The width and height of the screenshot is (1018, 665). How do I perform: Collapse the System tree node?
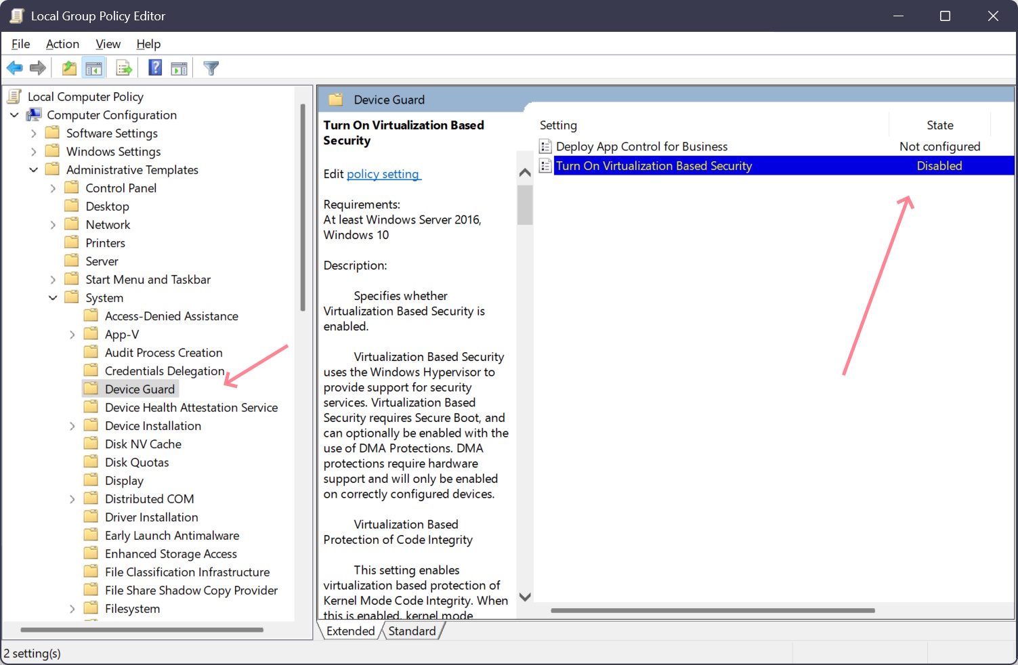point(53,298)
